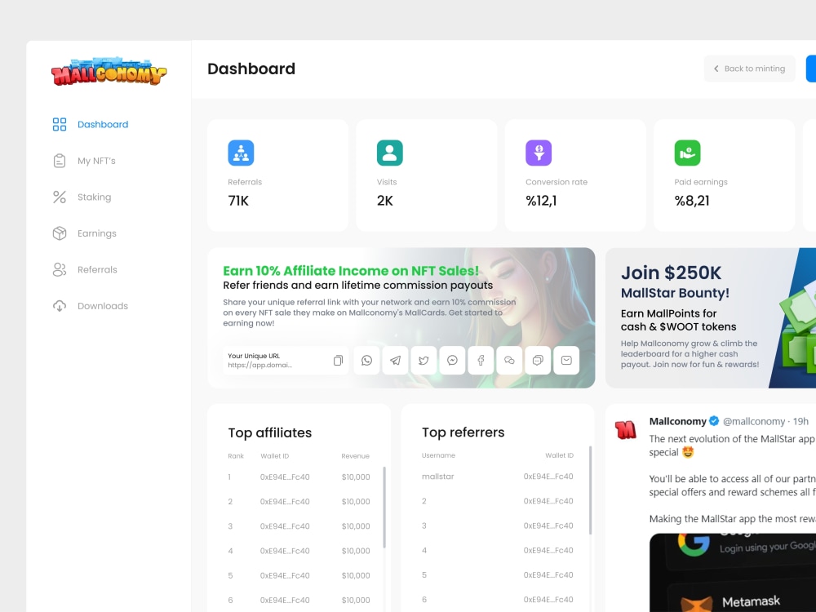Click the Top affiliates heading
The height and width of the screenshot is (612, 816).
click(x=269, y=432)
